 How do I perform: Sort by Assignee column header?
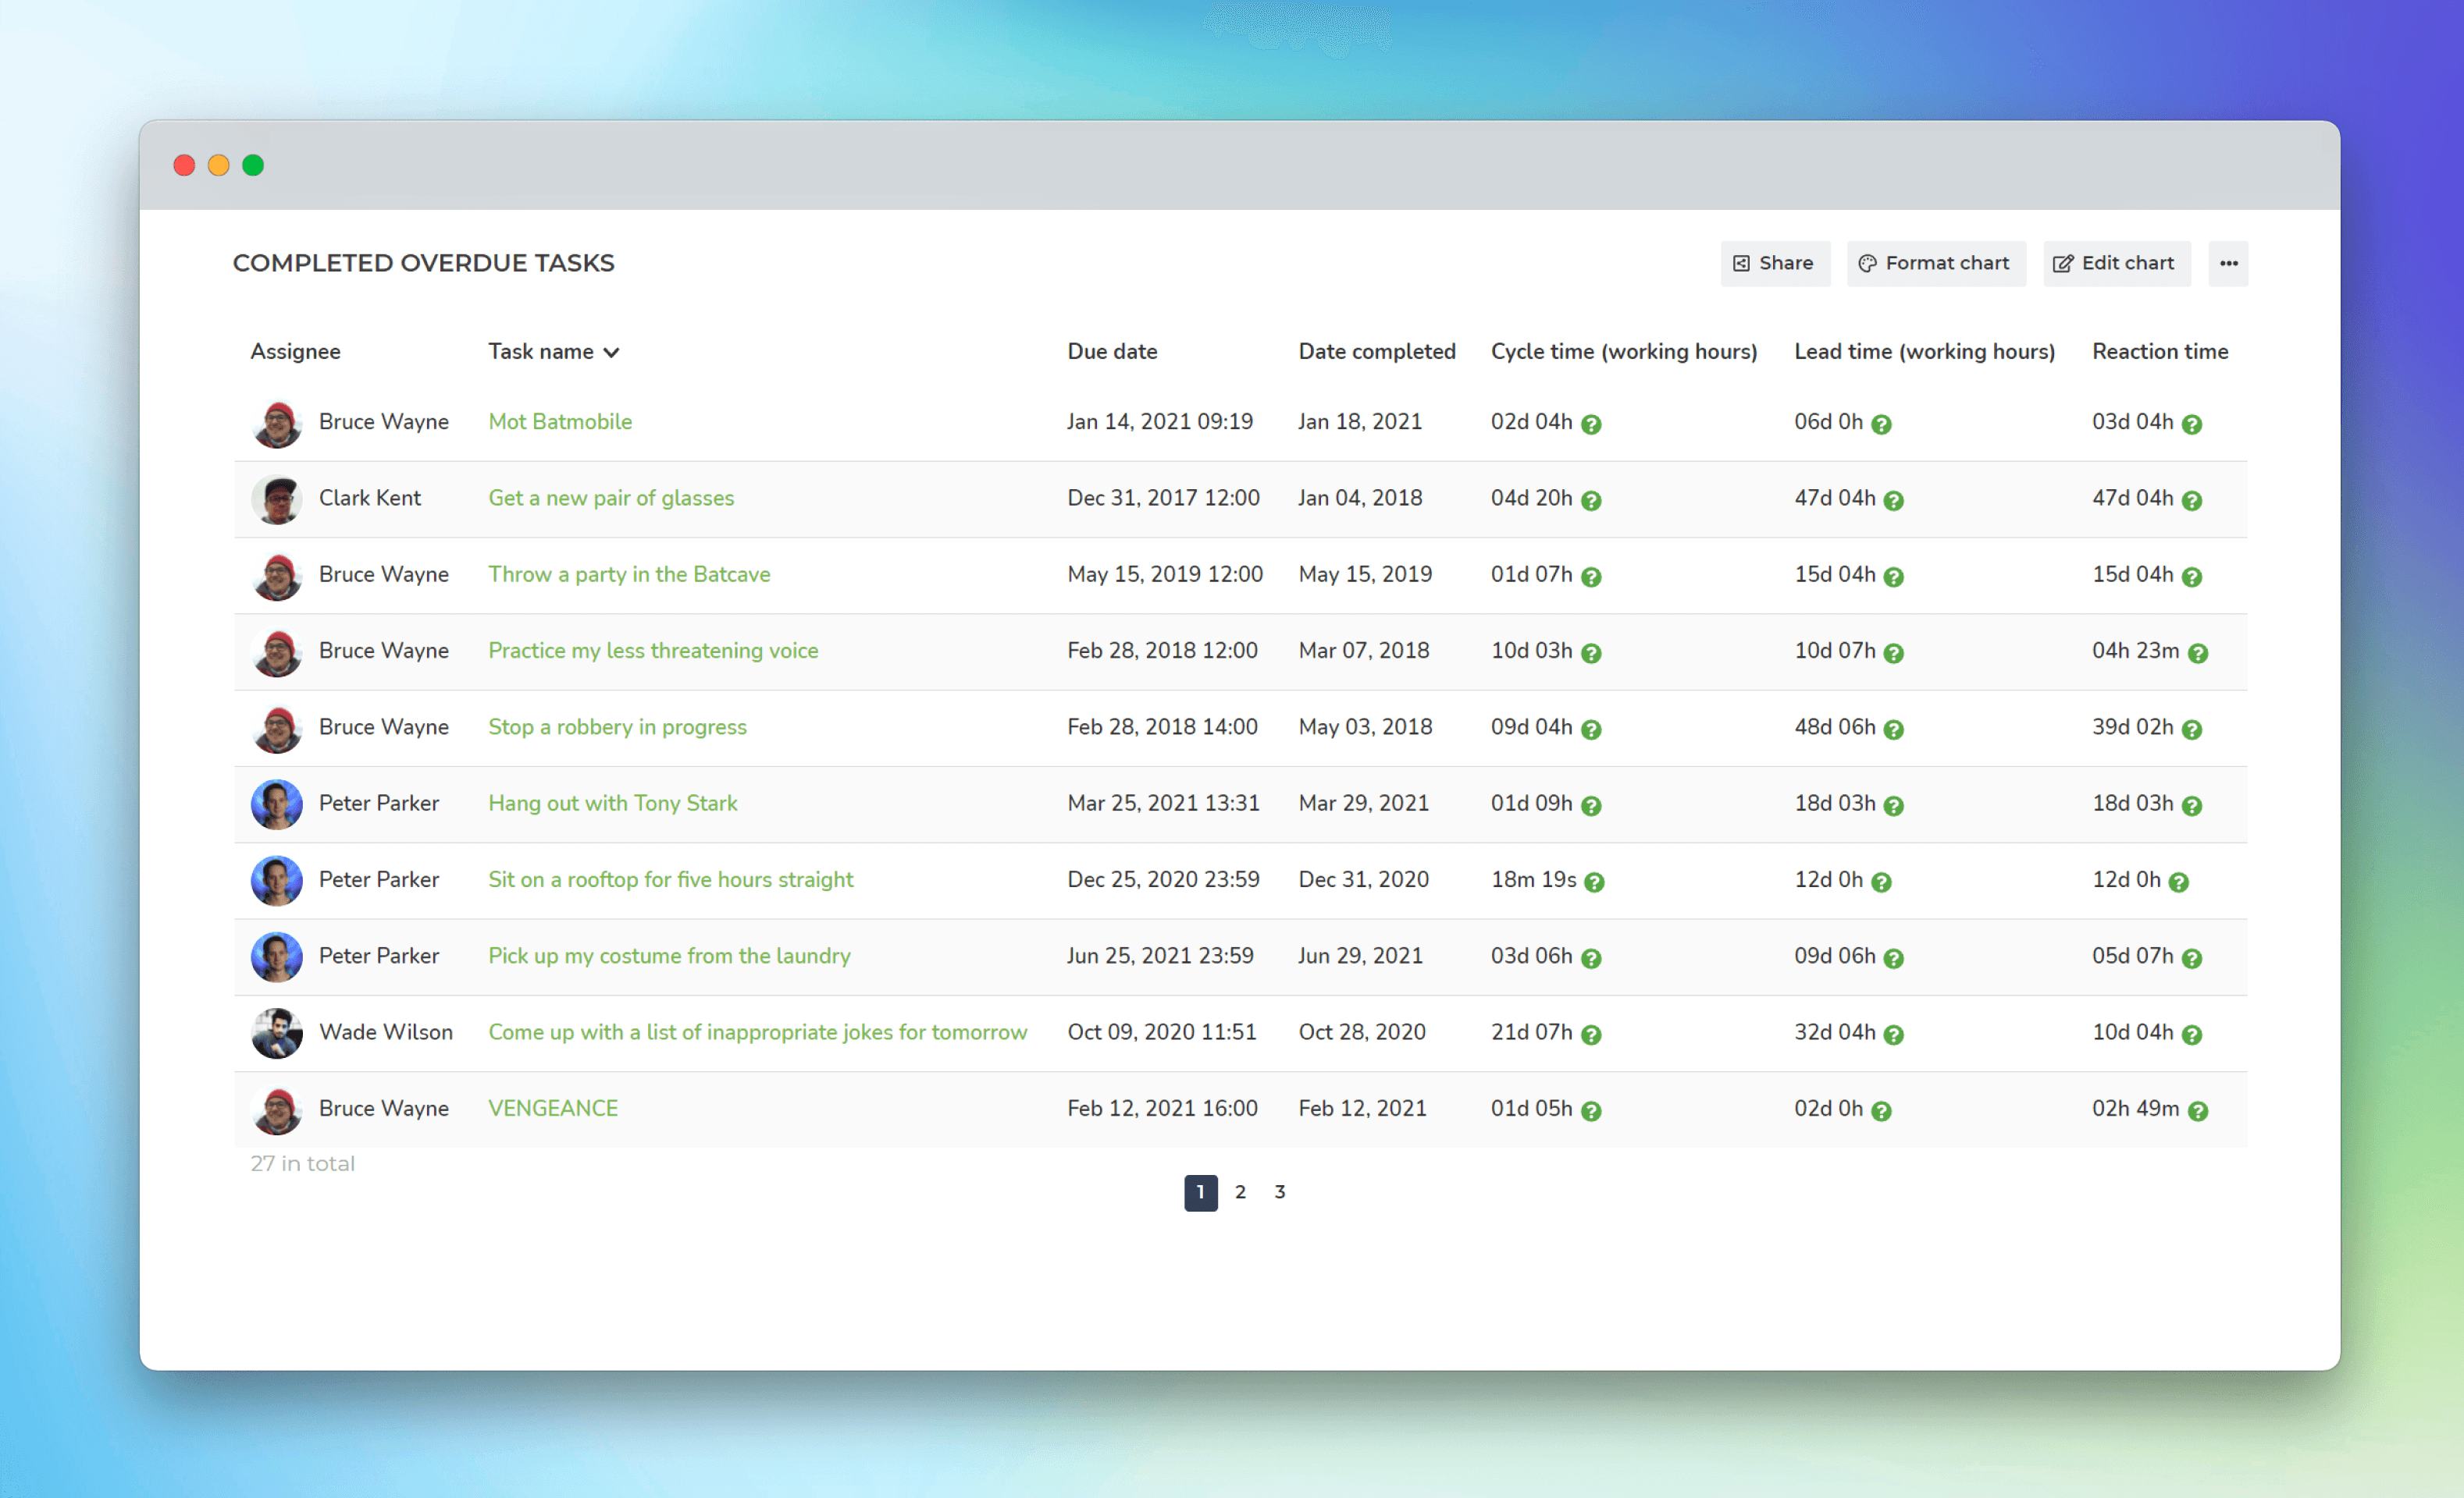[295, 352]
